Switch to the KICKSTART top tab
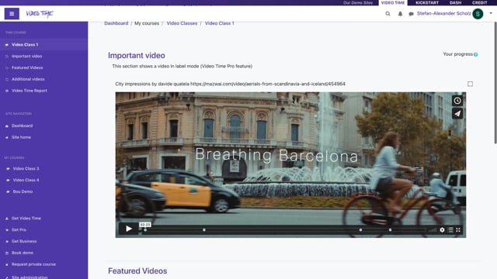Screen dimensions: 497x279 427,2
